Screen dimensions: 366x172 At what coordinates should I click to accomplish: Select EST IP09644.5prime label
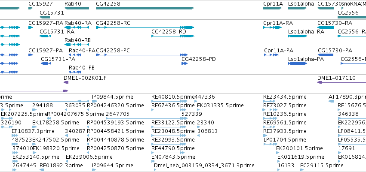point(113,166)
